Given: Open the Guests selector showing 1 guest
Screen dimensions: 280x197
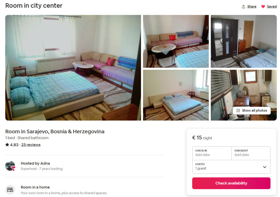Looking at the screenshot, I should tap(231, 167).
